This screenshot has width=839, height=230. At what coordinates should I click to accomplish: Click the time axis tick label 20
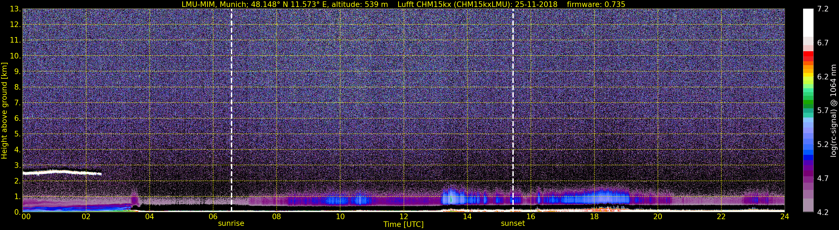(658, 217)
